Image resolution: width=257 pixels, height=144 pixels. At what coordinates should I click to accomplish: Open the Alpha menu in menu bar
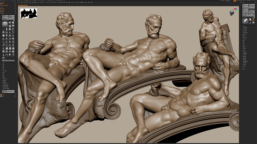(19, 3)
